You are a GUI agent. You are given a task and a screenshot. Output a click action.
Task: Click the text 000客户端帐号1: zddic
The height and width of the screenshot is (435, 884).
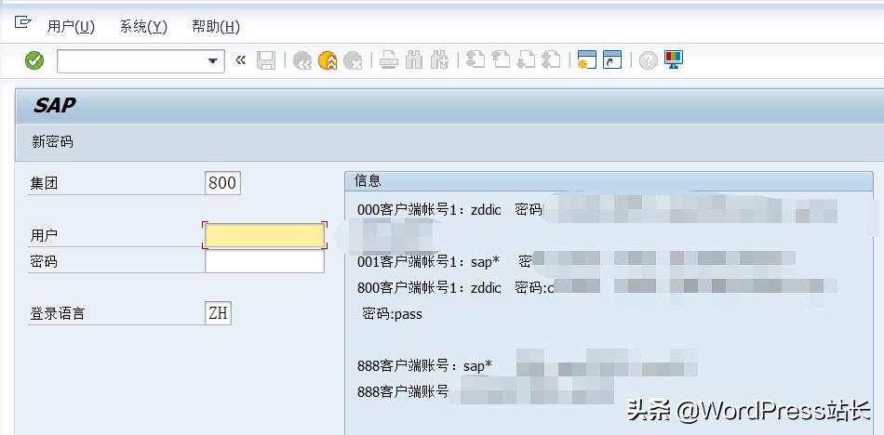coord(429,210)
